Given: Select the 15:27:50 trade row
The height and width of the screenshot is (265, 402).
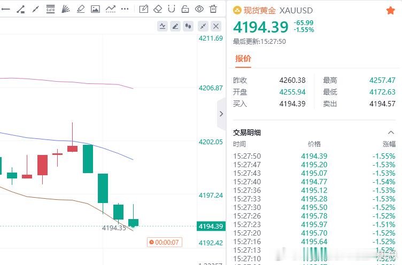Looking at the screenshot, I should click(314, 156).
